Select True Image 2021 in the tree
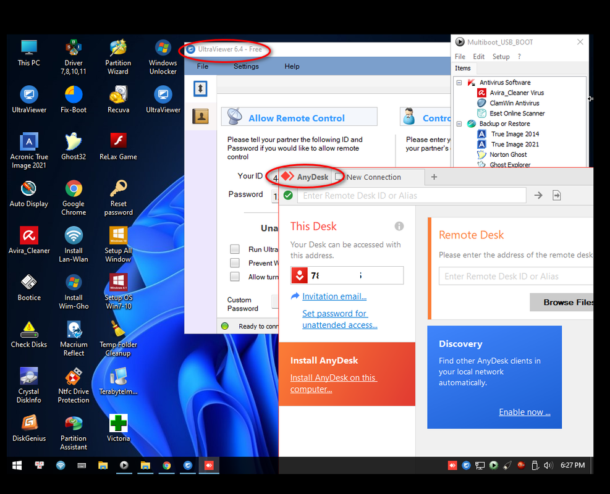Image resolution: width=610 pixels, height=494 pixels. tap(515, 144)
